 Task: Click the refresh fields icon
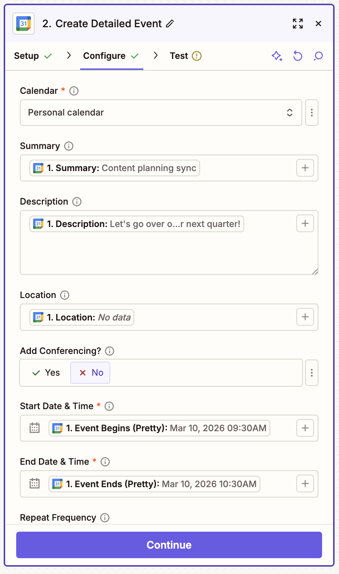297,56
